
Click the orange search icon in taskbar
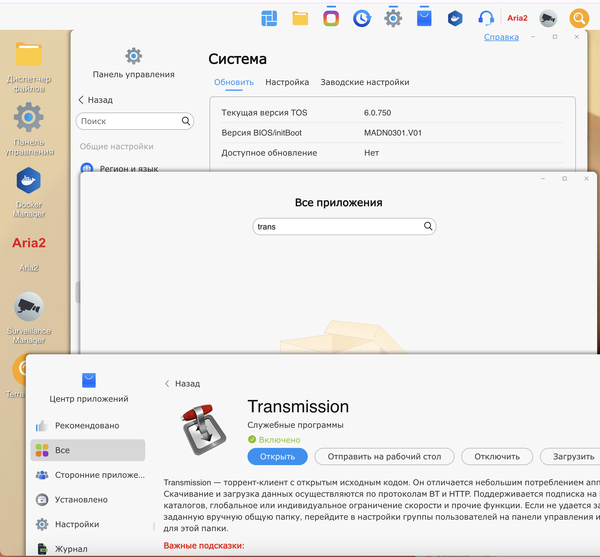point(579,18)
